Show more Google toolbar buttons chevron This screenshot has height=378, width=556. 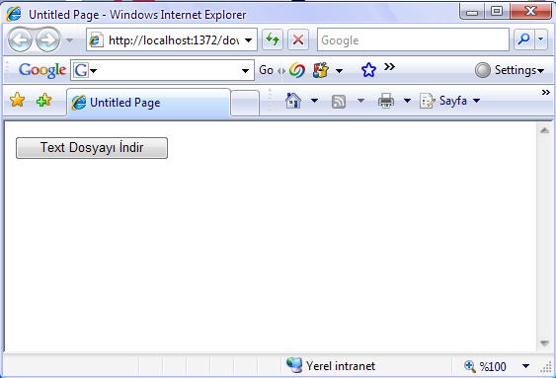389,66
